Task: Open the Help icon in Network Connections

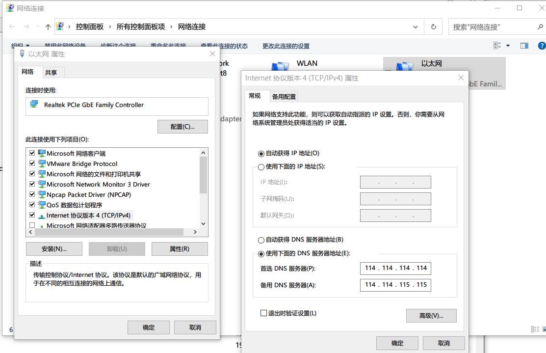Action: point(541,45)
